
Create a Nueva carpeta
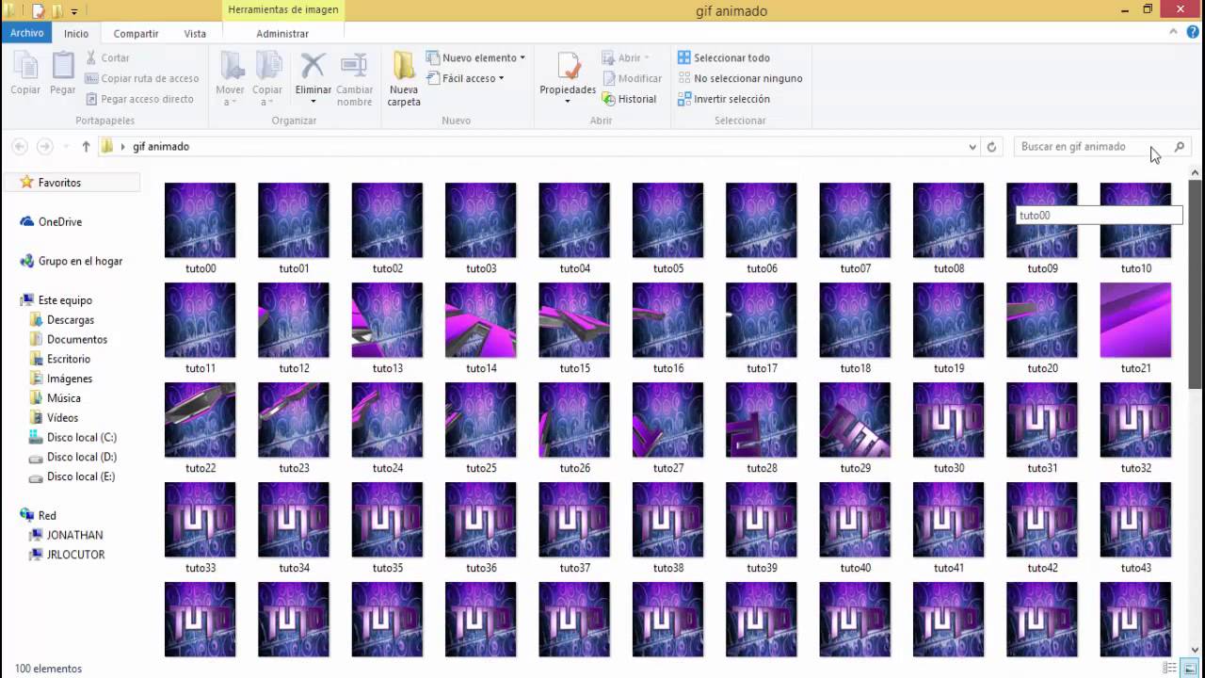pyautogui.click(x=404, y=79)
